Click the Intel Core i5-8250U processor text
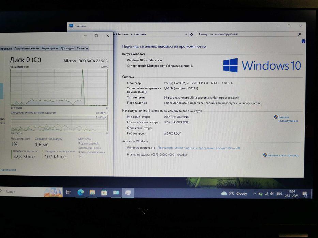This screenshot has height=238, width=318. coord(198,83)
